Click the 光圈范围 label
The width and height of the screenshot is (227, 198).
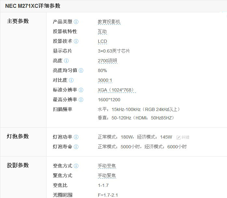click(62, 195)
